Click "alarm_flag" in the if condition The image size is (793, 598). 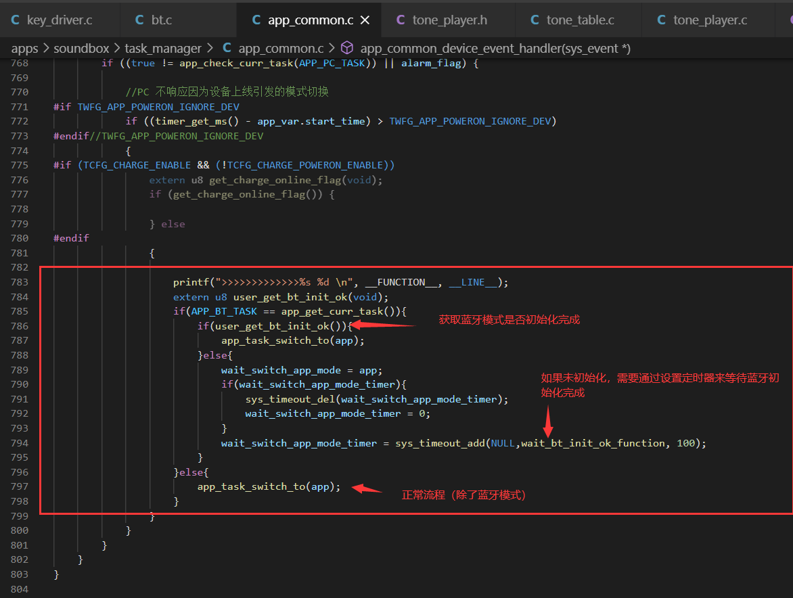432,63
